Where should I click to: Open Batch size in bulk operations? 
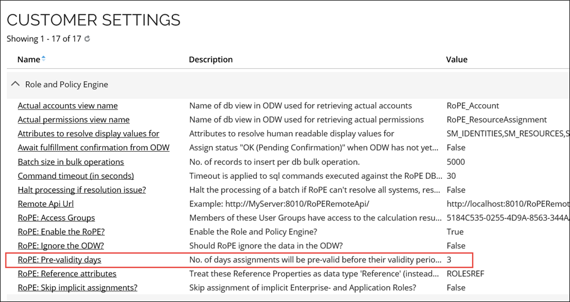(x=71, y=161)
